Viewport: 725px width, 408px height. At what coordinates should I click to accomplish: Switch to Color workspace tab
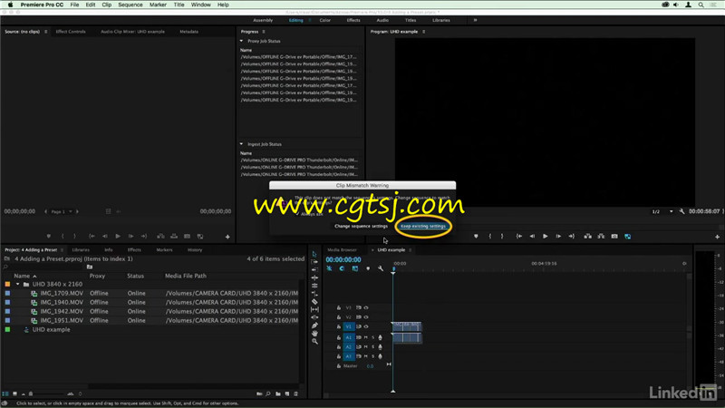click(325, 20)
